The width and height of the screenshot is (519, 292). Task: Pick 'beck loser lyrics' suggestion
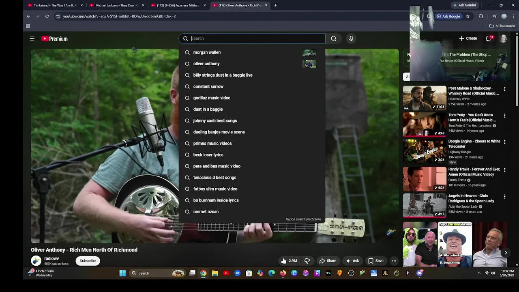252,155
